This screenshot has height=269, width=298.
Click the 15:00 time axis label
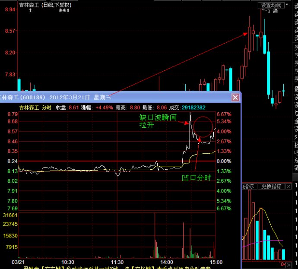point(216,263)
